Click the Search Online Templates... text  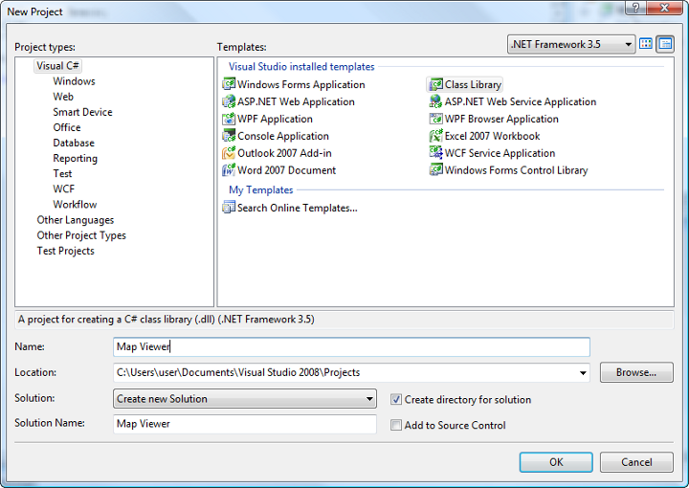tap(298, 208)
